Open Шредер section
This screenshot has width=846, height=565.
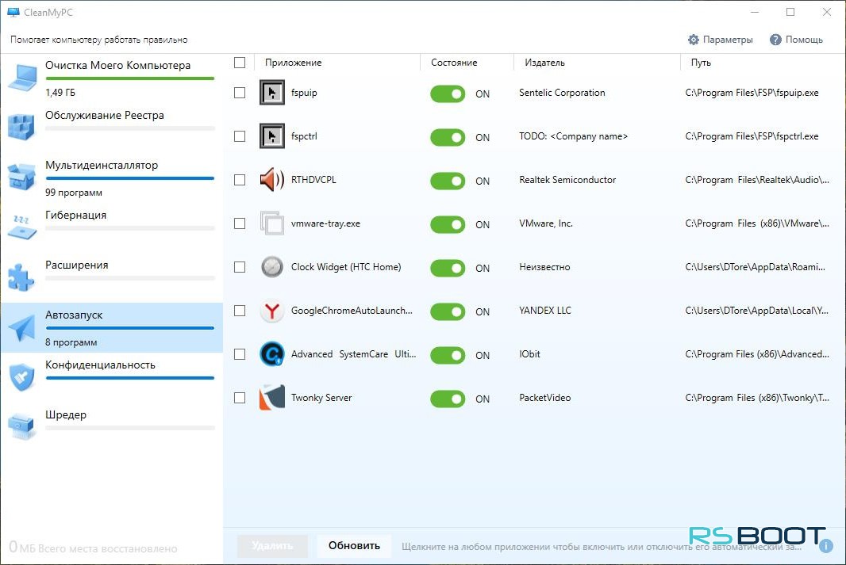pos(112,427)
